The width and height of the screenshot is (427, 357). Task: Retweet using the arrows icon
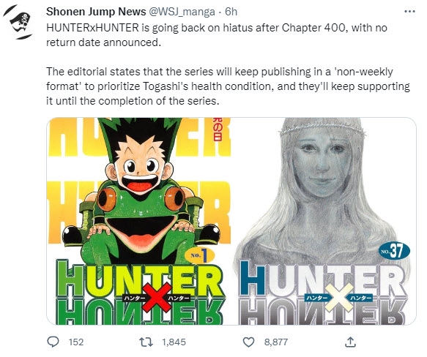click(x=146, y=342)
